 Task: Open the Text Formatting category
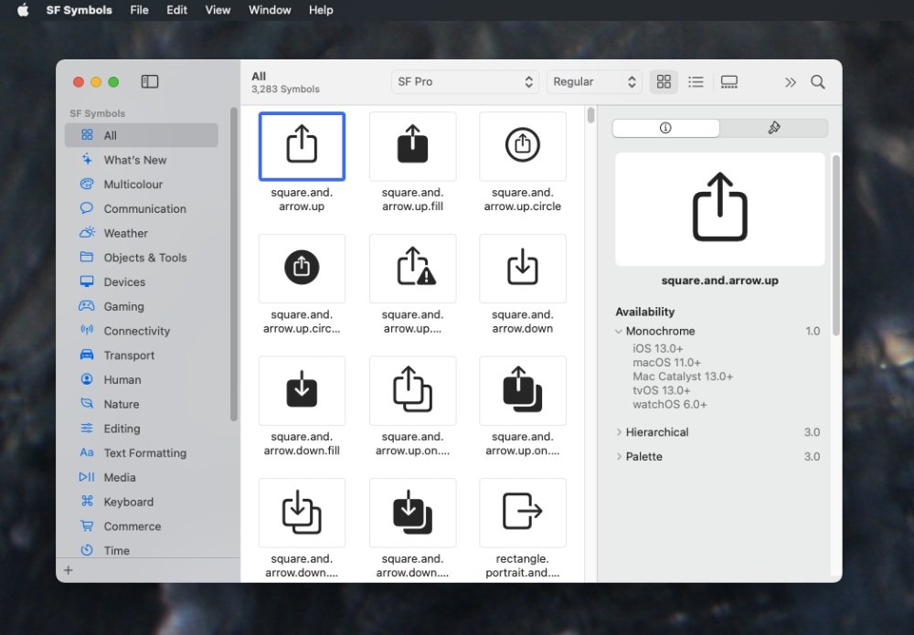(x=142, y=453)
